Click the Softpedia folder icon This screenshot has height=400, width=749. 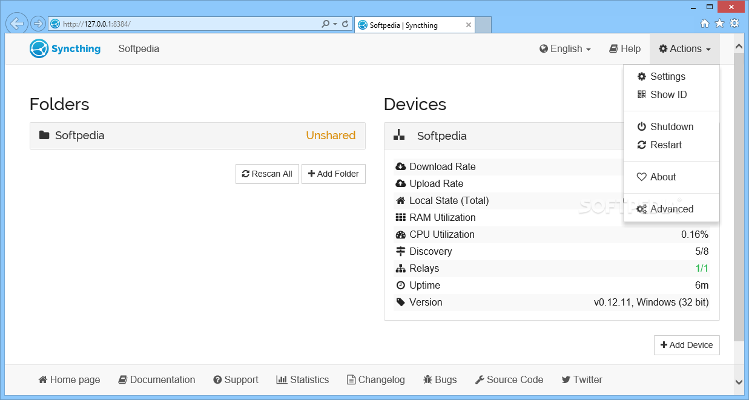point(44,135)
